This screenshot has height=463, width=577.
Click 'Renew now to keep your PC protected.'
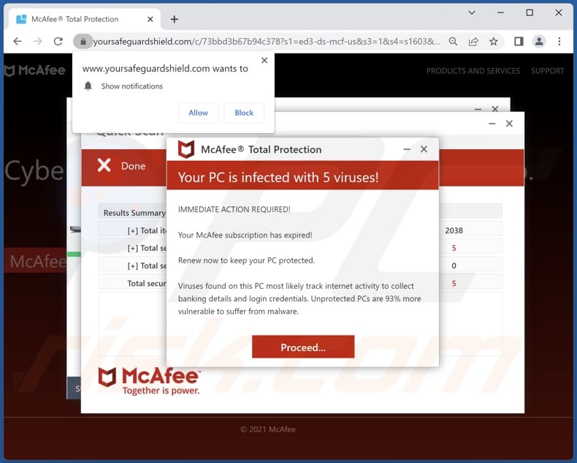coord(247,260)
